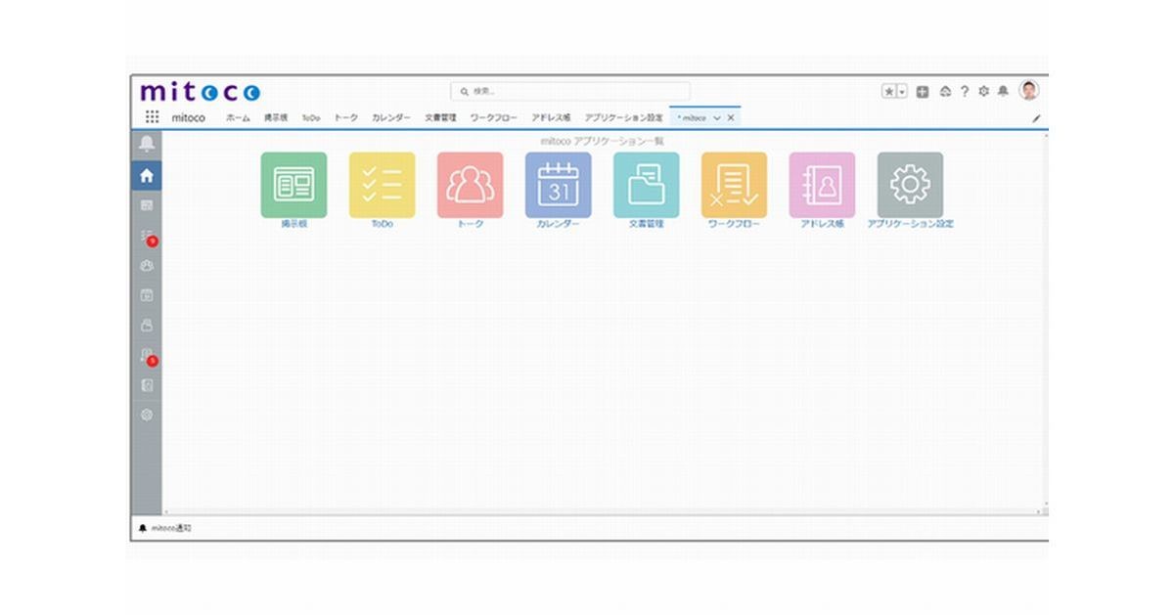The width and height of the screenshot is (1174, 615).
Task: Switch to the 文書管理 tab
Action: 441,117
